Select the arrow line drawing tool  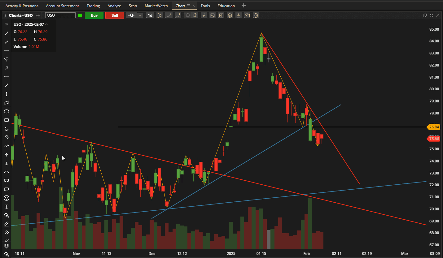tap(7, 68)
